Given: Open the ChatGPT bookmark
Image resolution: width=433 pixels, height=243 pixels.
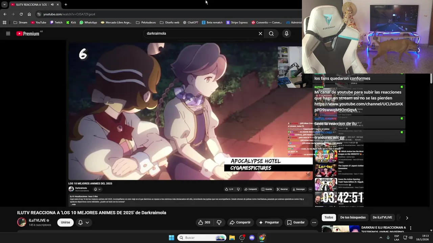Looking at the screenshot, I should 190,23.
